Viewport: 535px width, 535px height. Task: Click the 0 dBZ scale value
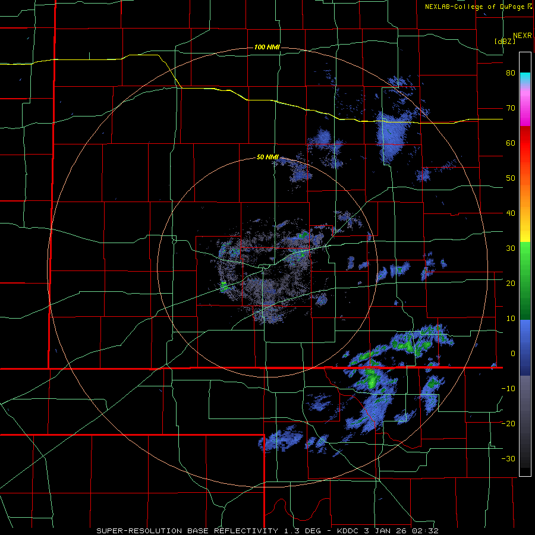click(x=513, y=354)
